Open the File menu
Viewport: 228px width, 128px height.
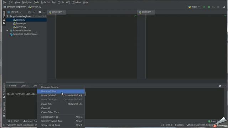coord(5,2)
